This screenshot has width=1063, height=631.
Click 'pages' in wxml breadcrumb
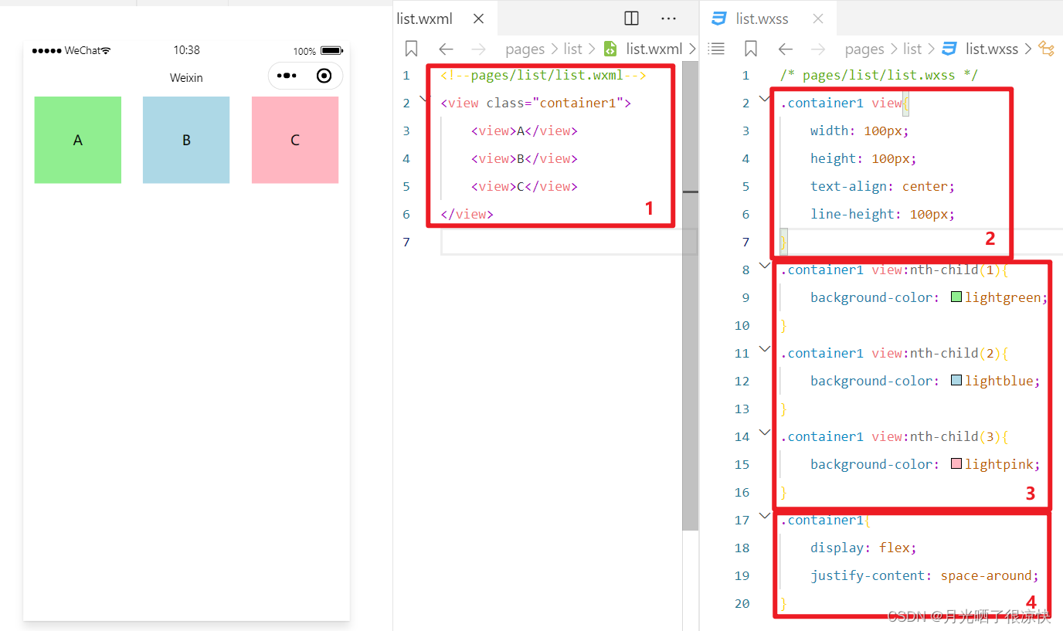pyautogui.click(x=525, y=49)
